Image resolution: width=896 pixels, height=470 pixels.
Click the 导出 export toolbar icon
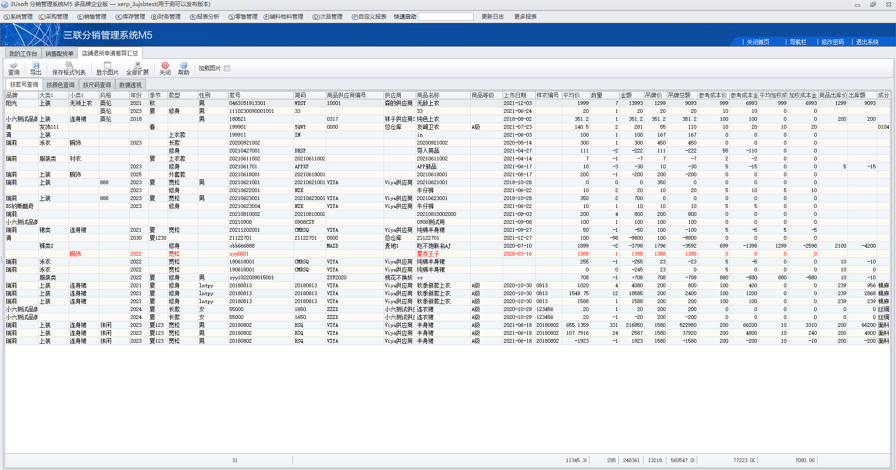point(36,69)
